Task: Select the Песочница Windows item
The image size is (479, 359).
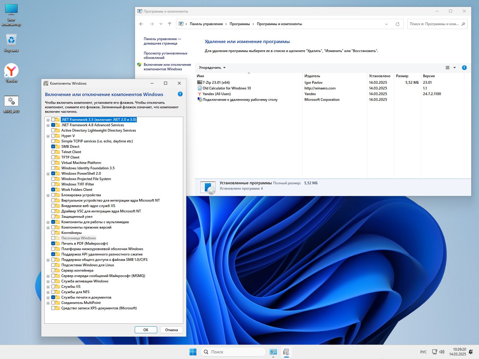Action: (x=78, y=238)
